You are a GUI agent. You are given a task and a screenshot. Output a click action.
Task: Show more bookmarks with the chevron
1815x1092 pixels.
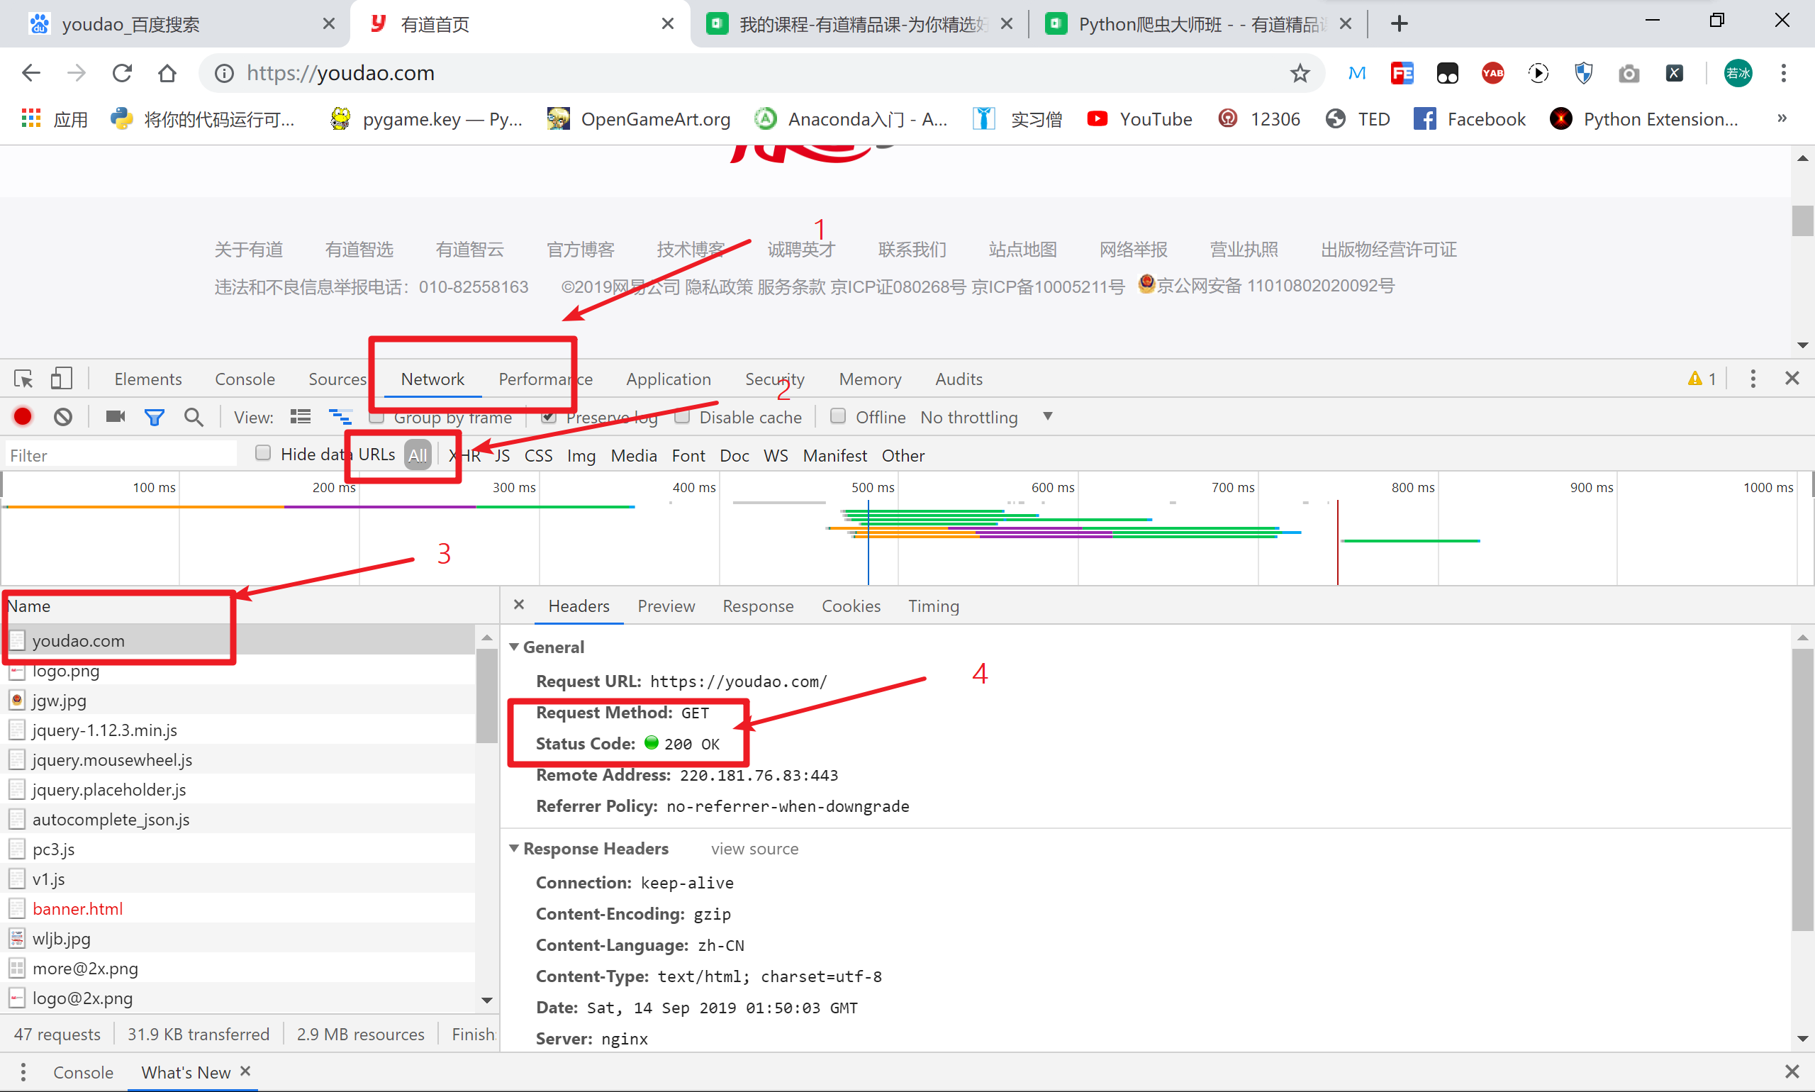1782,118
